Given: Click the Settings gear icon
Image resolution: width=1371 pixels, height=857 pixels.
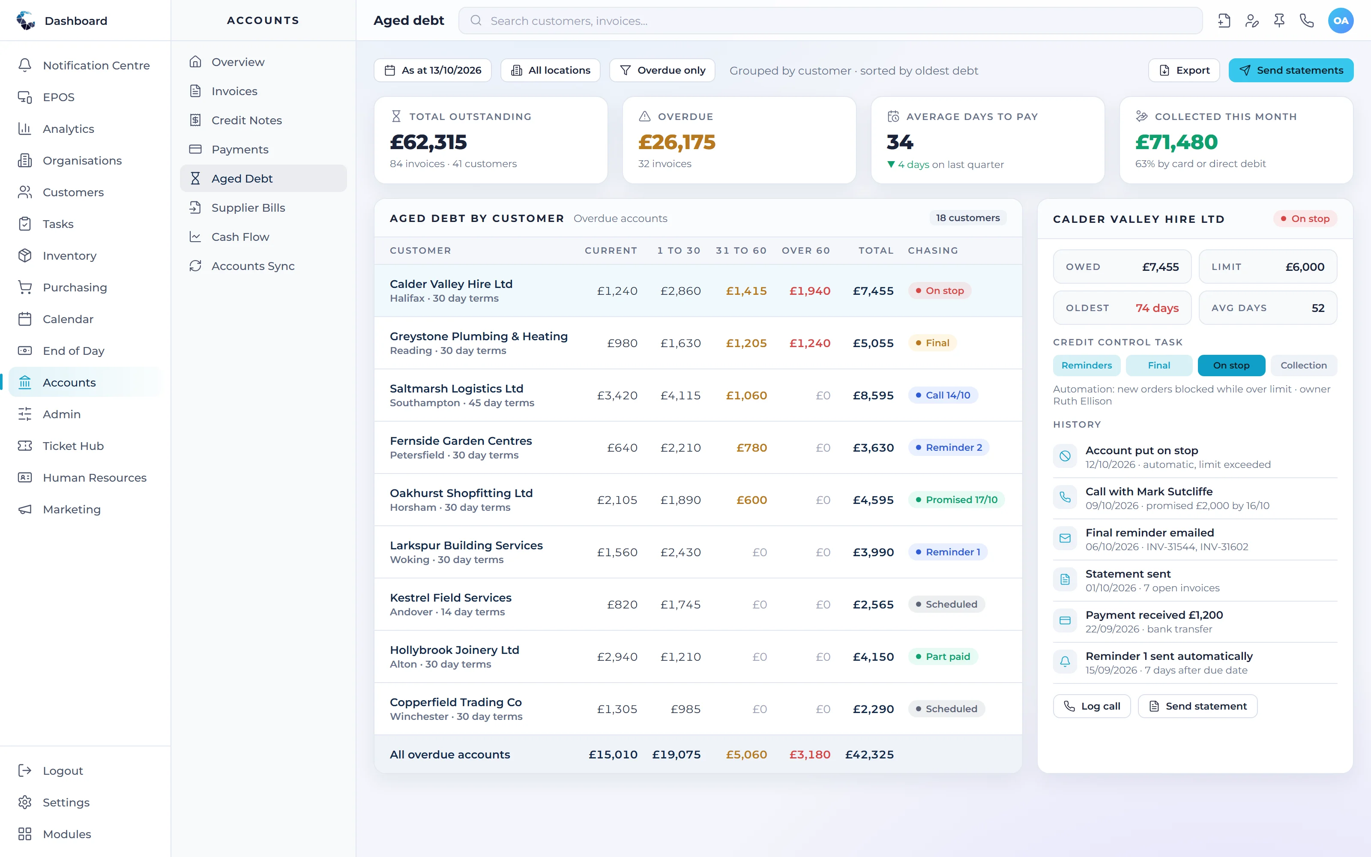Looking at the screenshot, I should click(25, 802).
